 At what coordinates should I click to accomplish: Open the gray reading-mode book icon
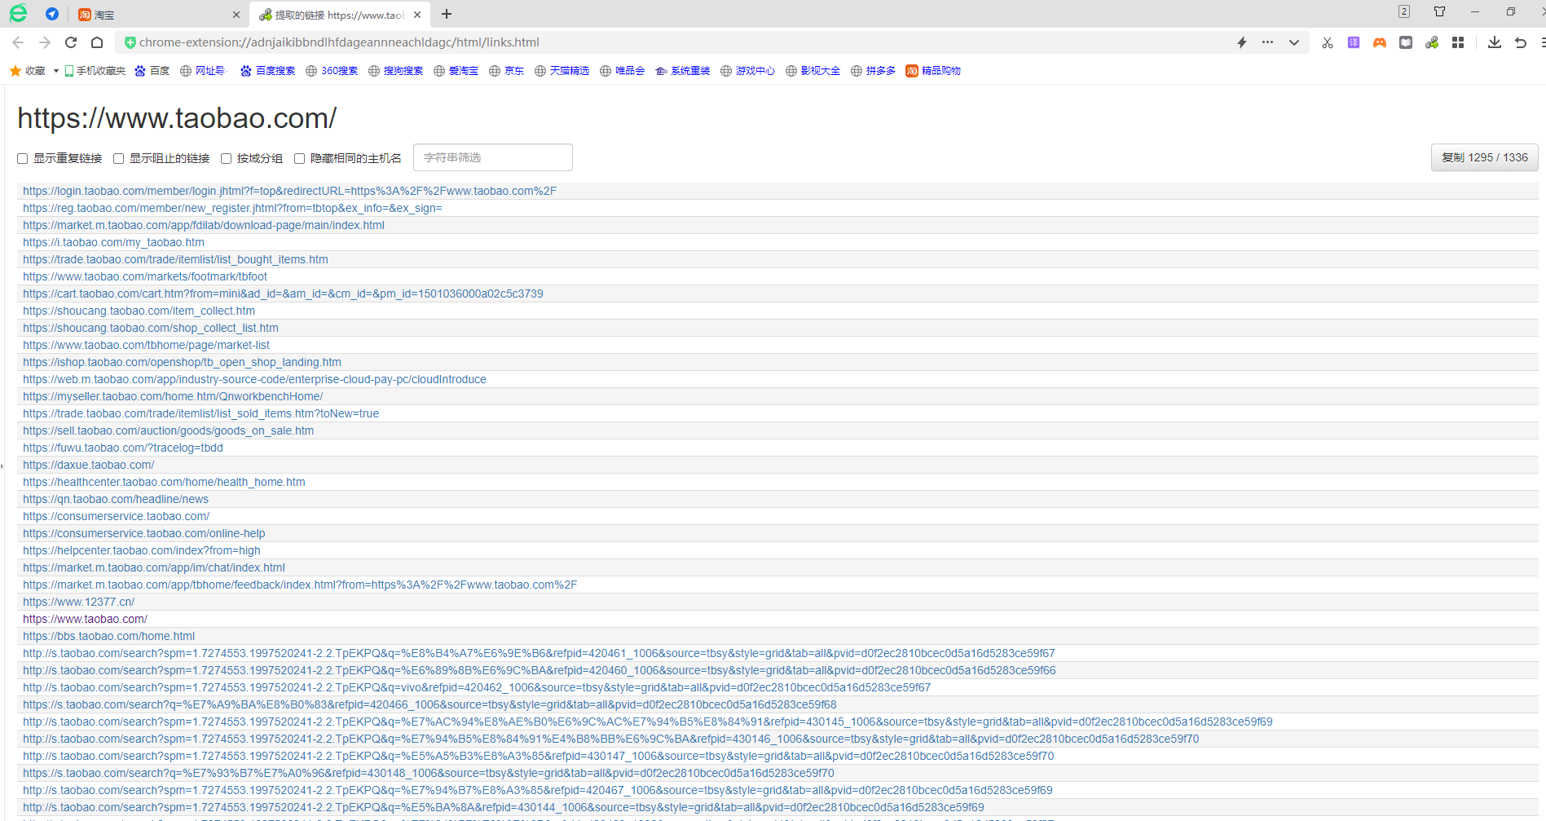click(x=1406, y=42)
